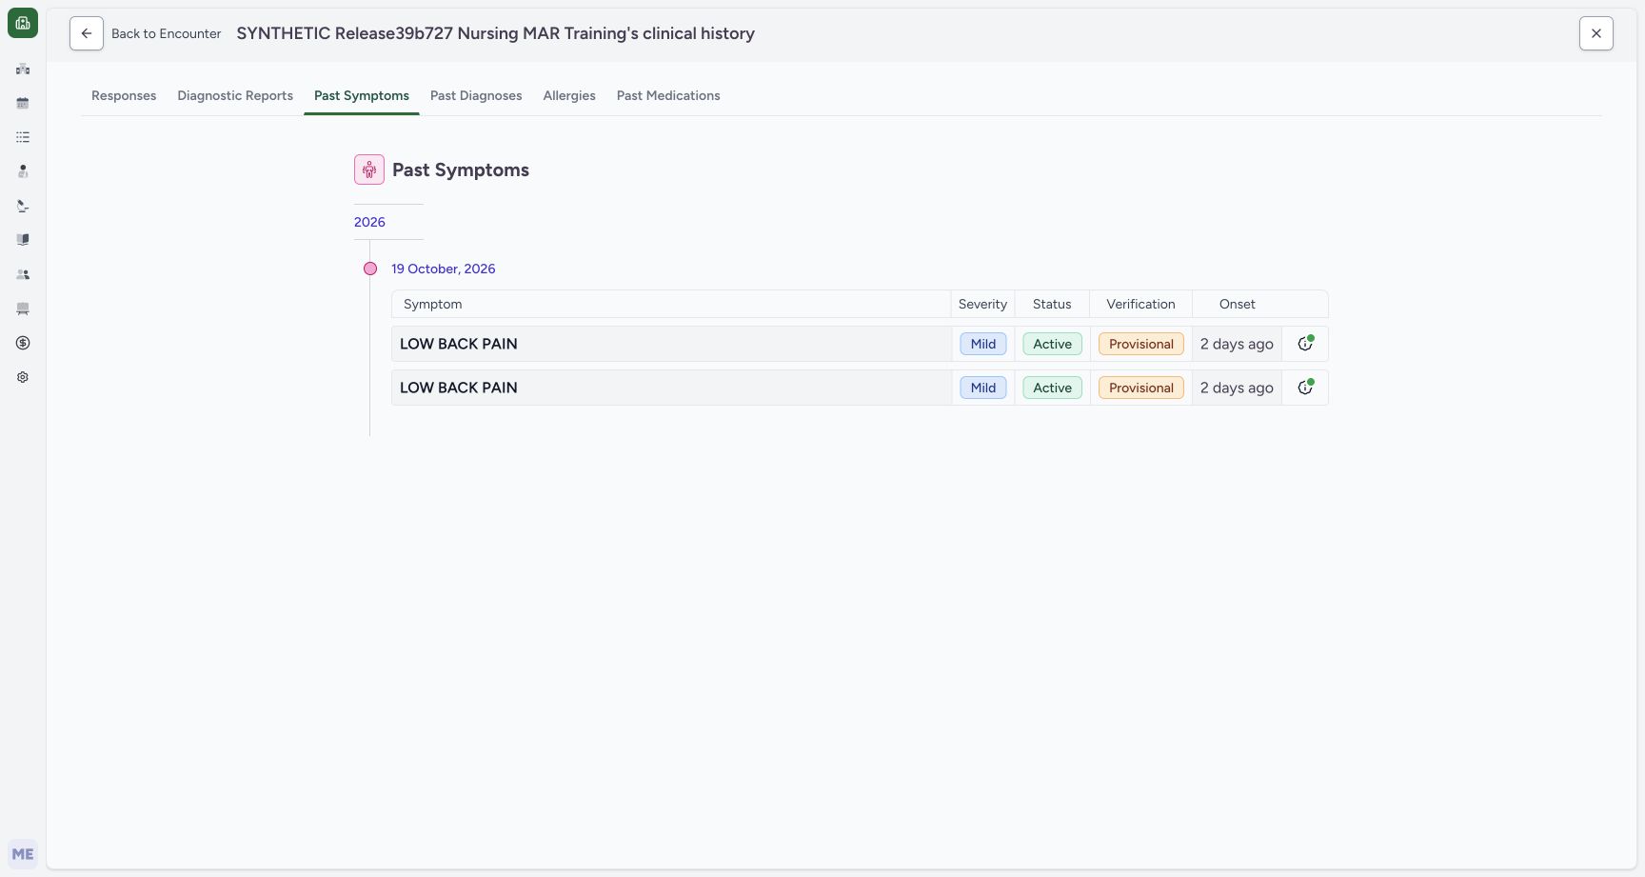Image resolution: width=1645 pixels, height=877 pixels.
Task: Click the Onset column header
Action: click(x=1238, y=304)
